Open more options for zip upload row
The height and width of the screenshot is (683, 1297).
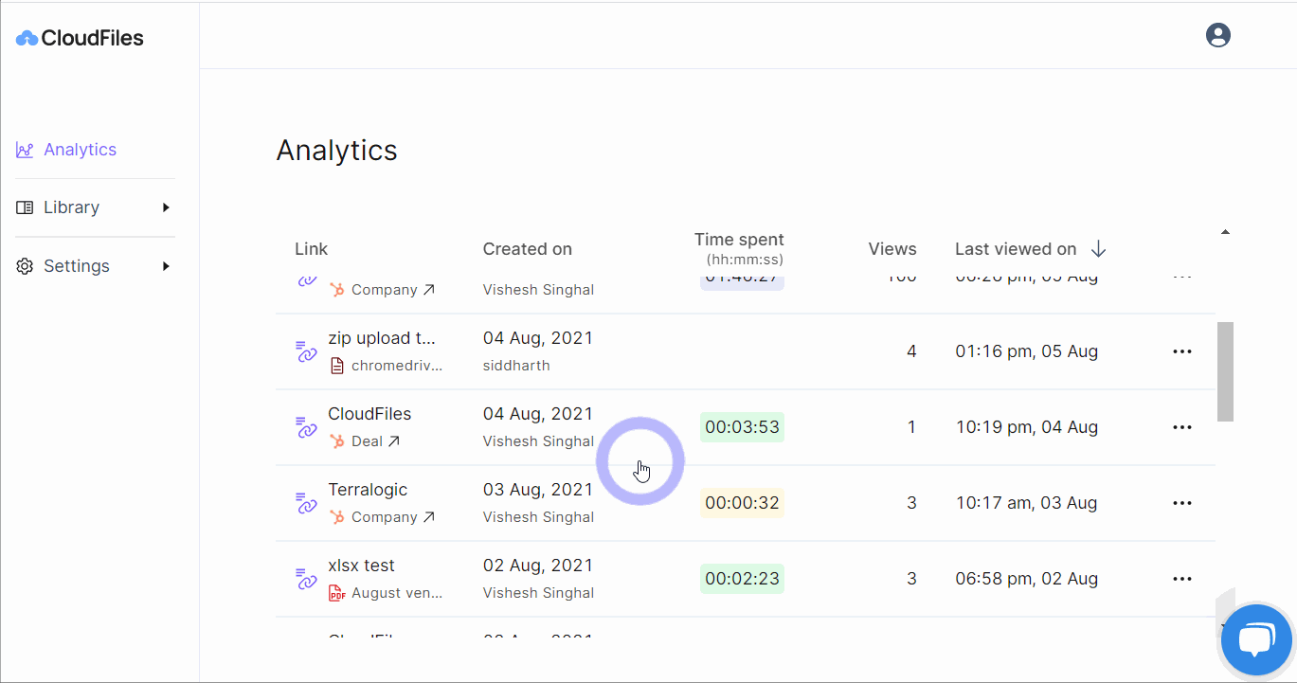[1181, 351]
